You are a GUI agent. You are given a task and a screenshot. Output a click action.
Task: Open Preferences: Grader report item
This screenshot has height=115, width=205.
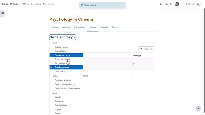point(66,88)
